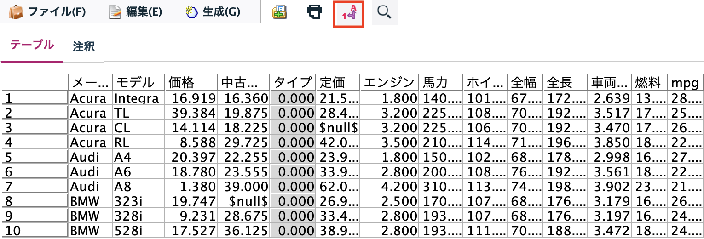The image size is (704, 239).
Task: Click price cell 17.527
Action: point(191,231)
